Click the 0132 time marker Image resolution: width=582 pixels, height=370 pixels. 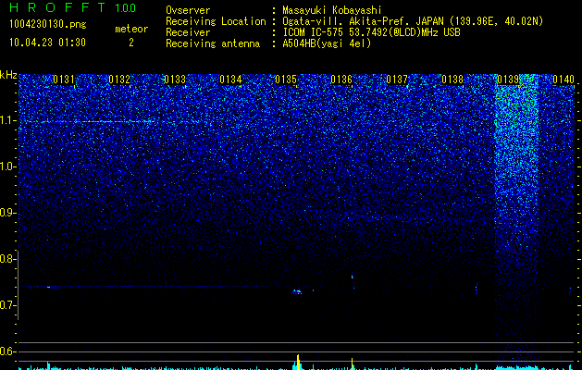pos(119,80)
